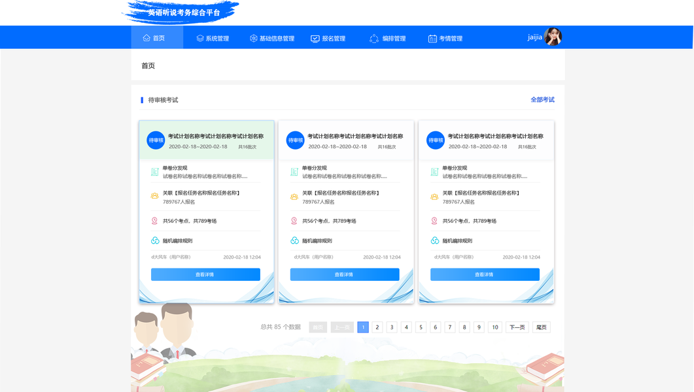Click the third card's exam plan title

point(495,136)
